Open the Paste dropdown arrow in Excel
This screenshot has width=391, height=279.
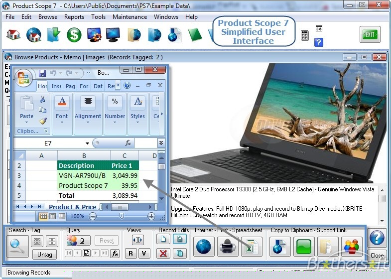(x=26, y=122)
